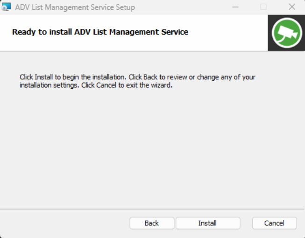Click empty white header area beside the heading

pyautogui.click(x=229, y=33)
